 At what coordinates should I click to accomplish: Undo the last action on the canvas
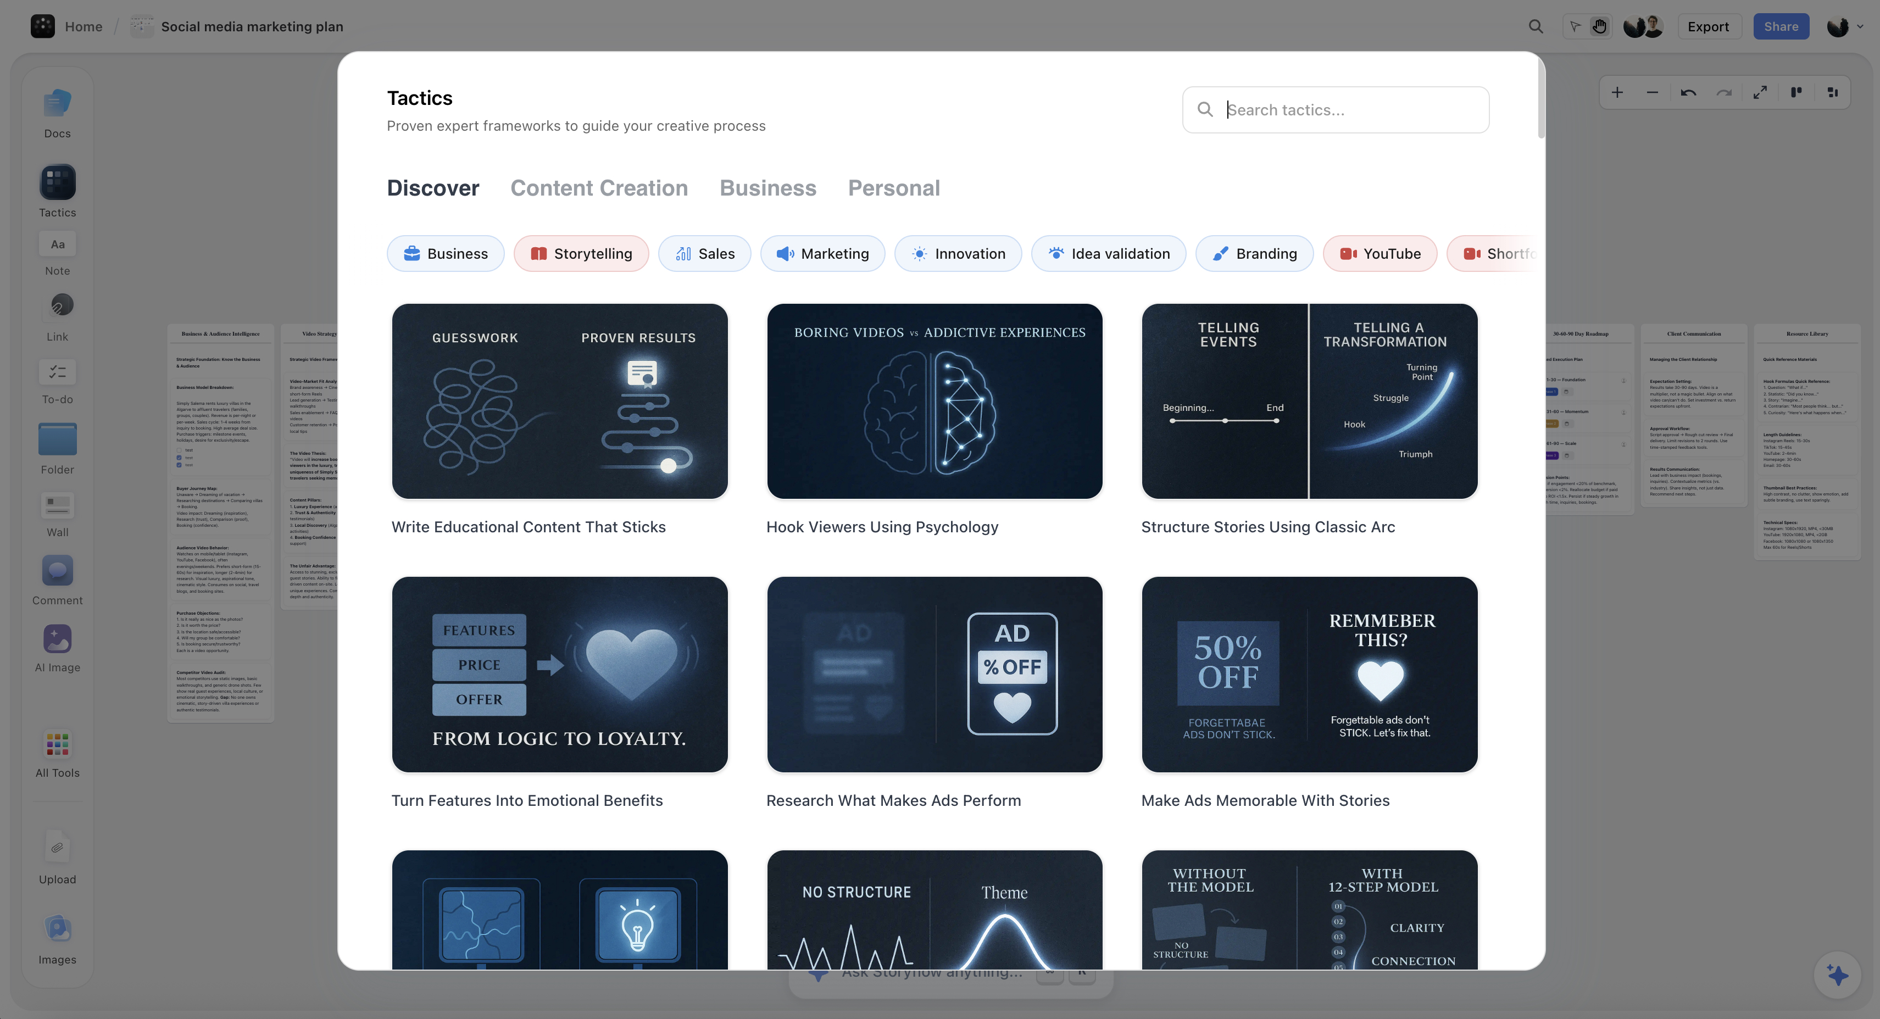1689,93
